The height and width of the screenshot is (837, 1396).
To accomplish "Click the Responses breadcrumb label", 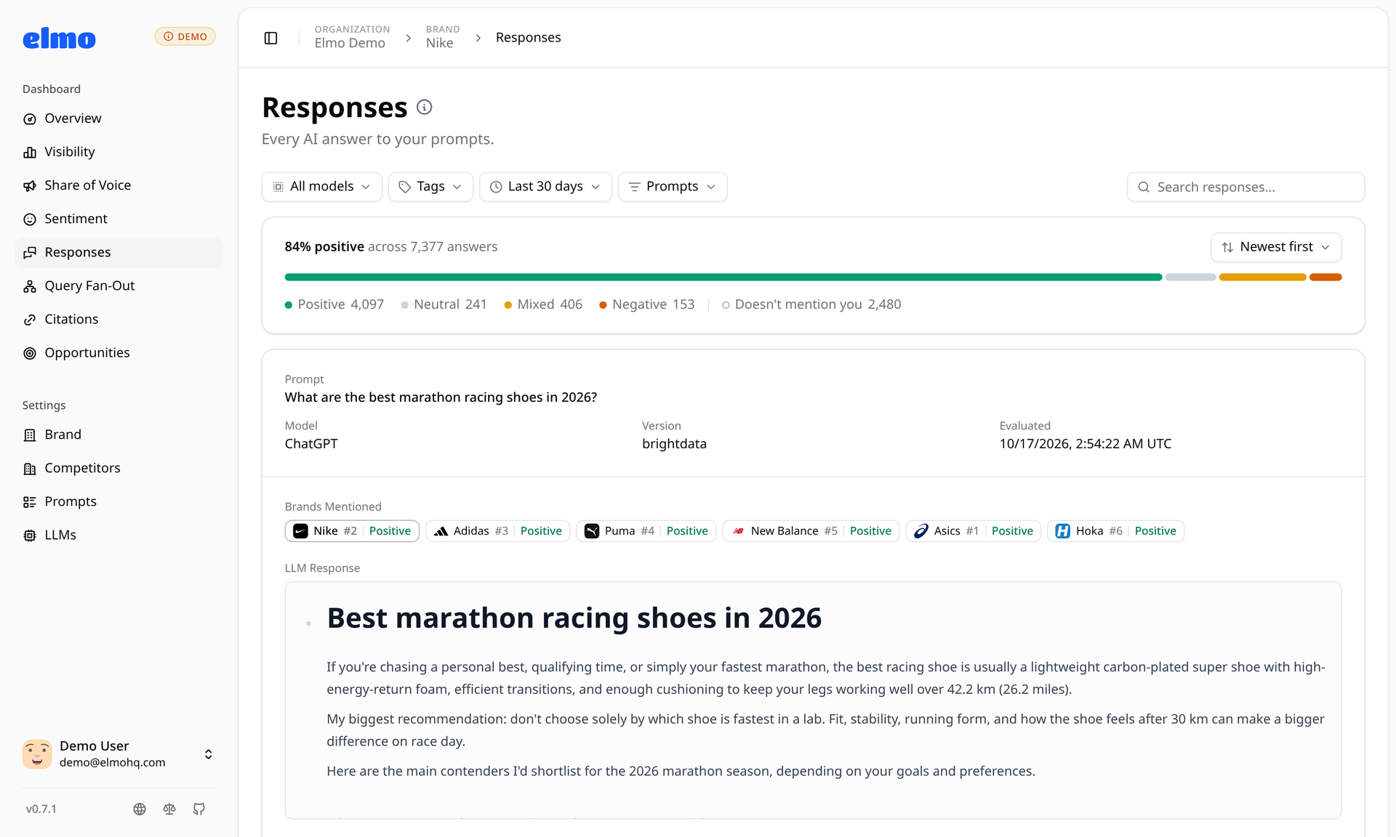I will [x=529, y=37].
